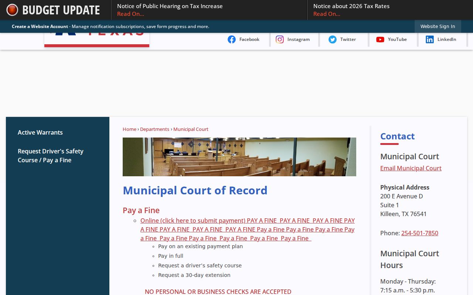473x295 pixels.
Task: Go to the Home breadcrumb
Action: [129, 129]
